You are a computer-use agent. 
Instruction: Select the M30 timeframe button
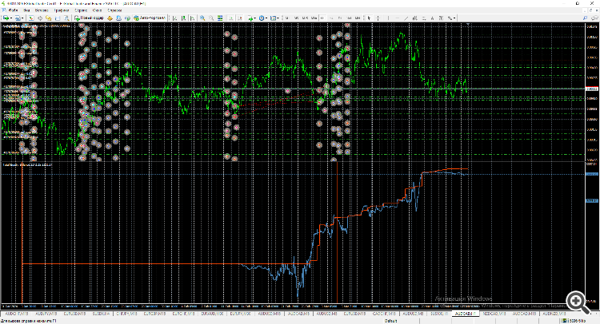[x=314, y=18]
